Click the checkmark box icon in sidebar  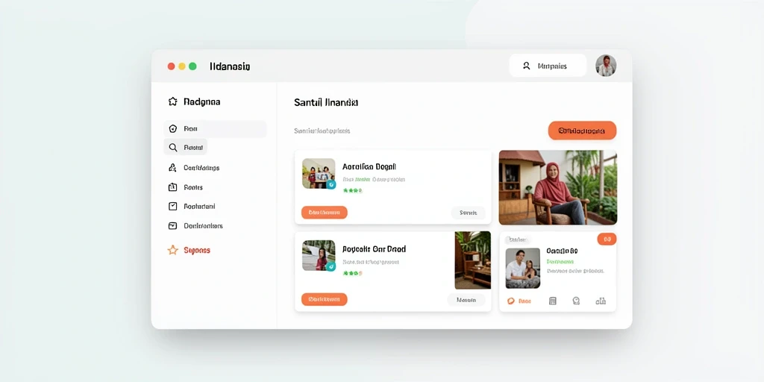pyautogui.click(x=172, y=206)
